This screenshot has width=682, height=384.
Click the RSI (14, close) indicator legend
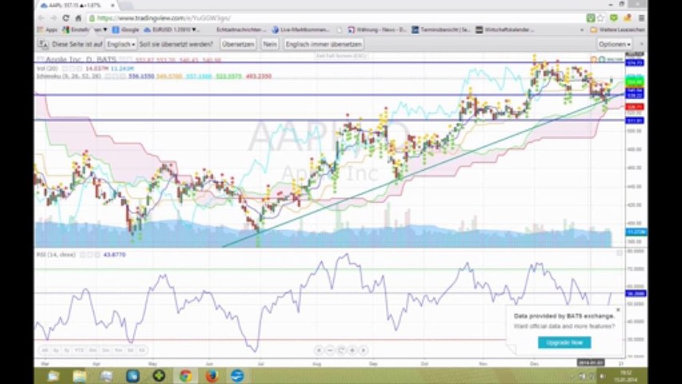click(57, 255)
